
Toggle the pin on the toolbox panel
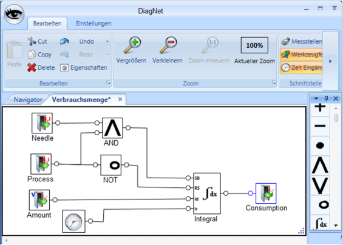tap(326, 99)
